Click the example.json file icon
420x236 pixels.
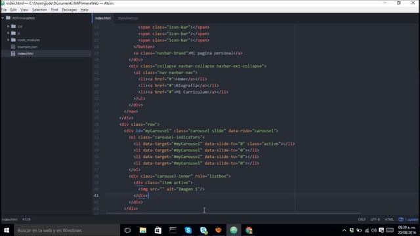coord(13,47)
